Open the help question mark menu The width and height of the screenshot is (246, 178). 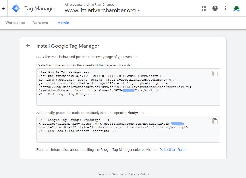click(x=215, y=8)
